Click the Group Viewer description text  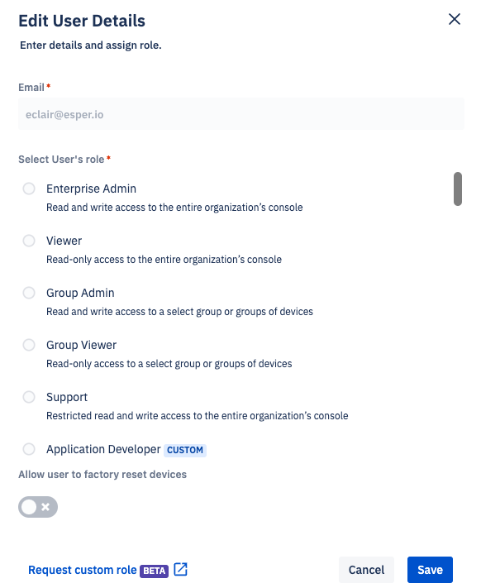169,363
